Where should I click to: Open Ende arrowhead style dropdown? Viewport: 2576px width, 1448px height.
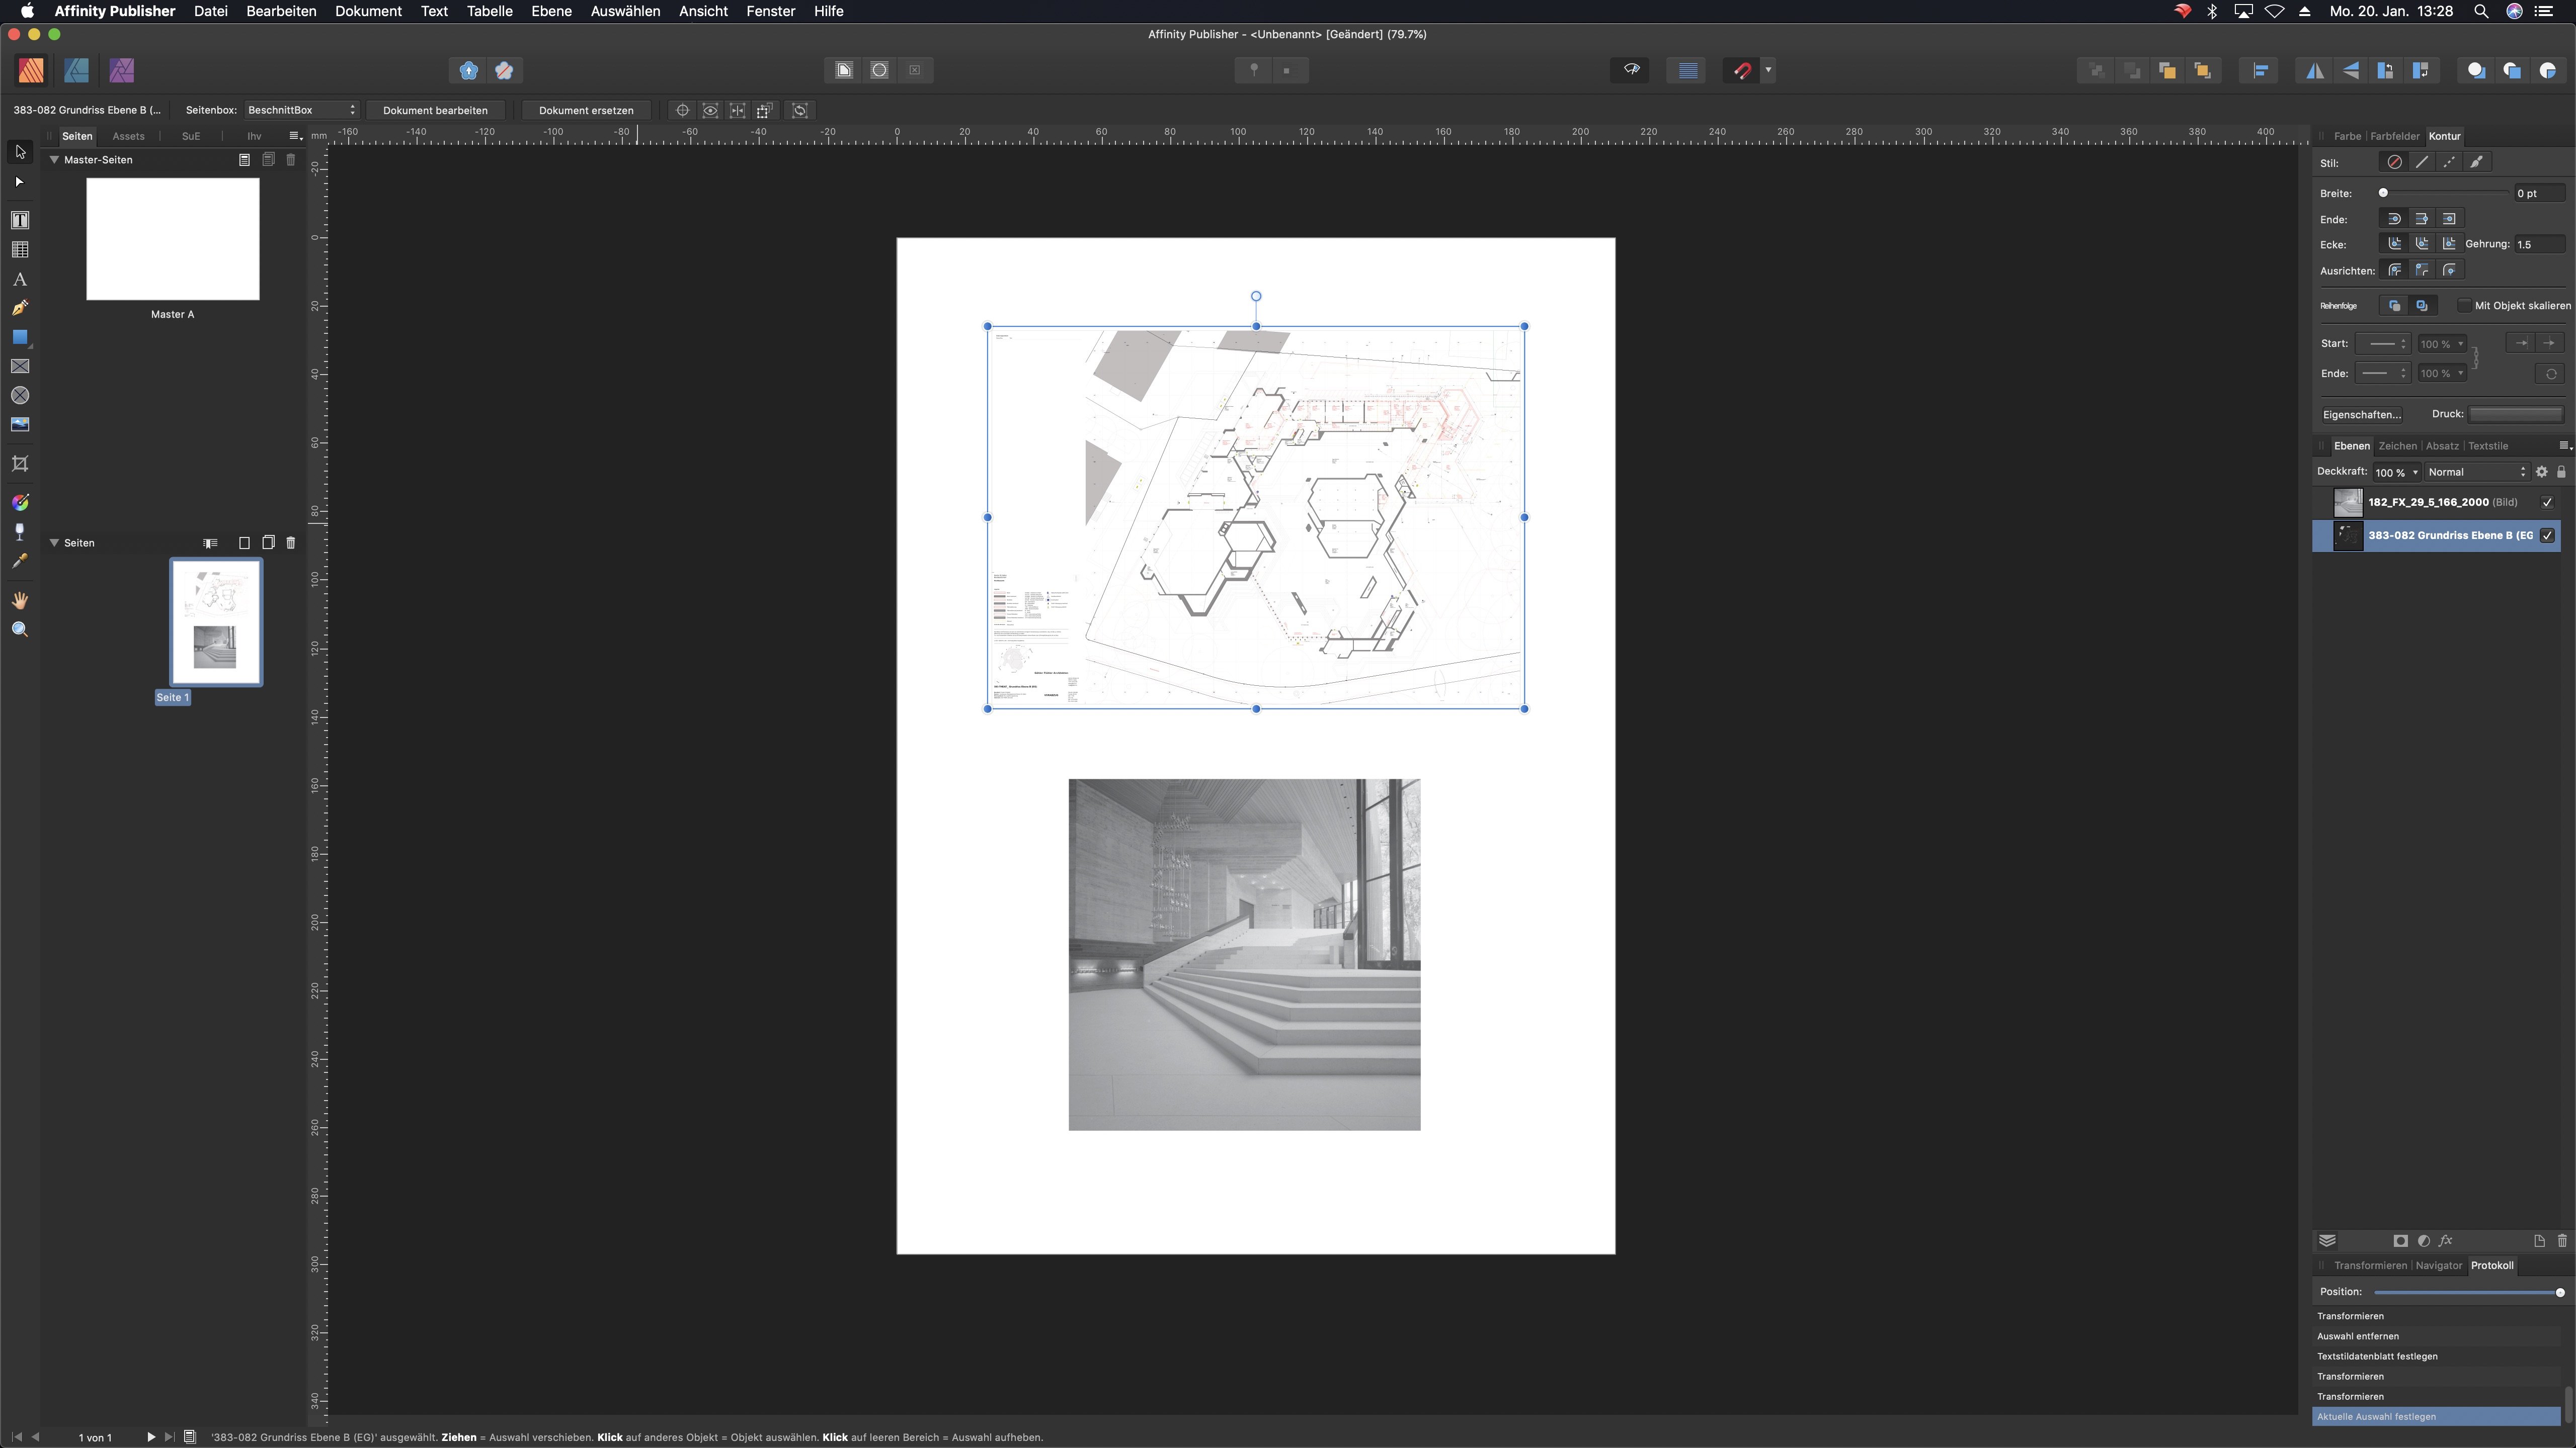[x=2382, y=374]
